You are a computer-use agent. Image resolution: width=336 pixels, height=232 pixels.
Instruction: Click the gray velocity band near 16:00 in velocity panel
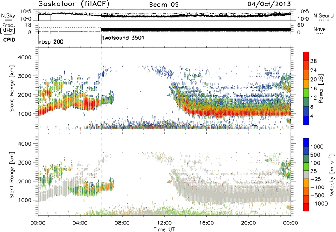coord(206,193)
